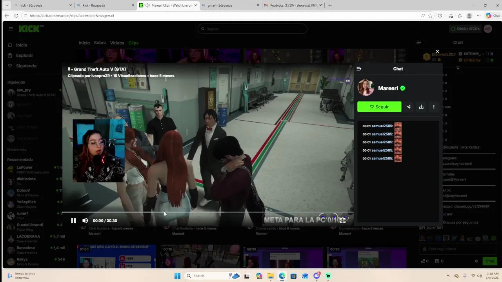The width and height of the screenshot is (502, 282).
Task: Open Edge profile icon
Action: (x=469, y=16)
